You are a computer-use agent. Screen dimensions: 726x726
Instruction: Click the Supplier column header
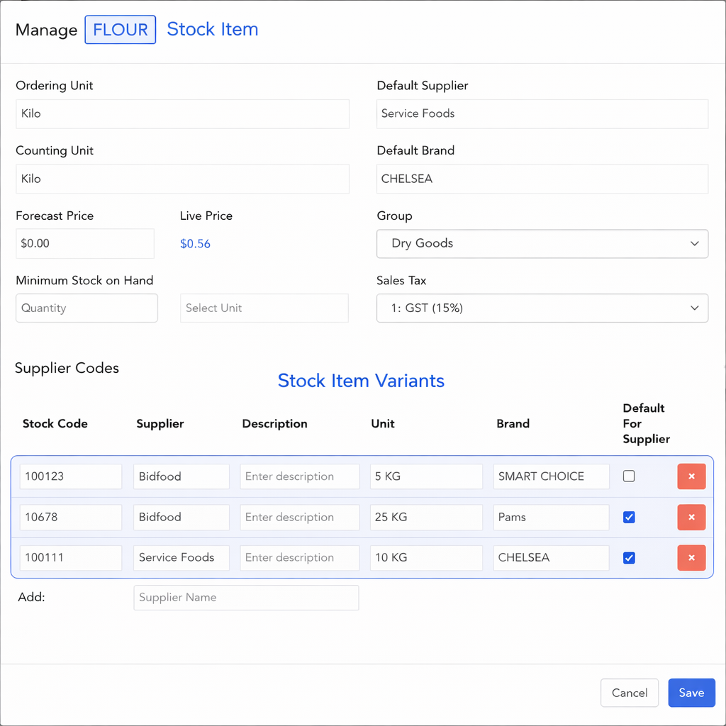point(160,424)
